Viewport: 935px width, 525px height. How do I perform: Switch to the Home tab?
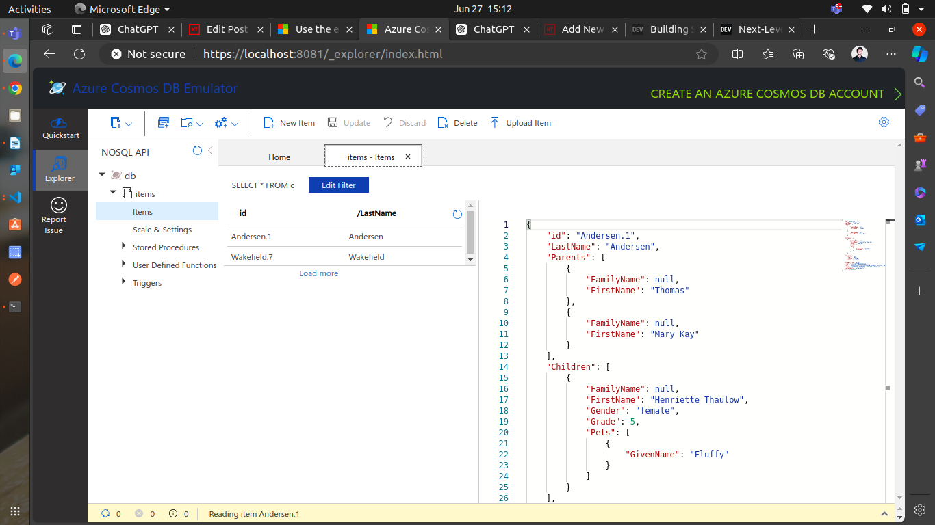[x=279, y=157]
